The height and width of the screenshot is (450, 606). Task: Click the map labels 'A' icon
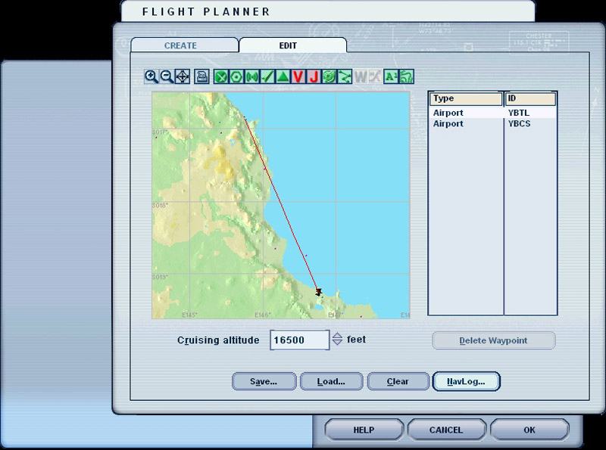pos(391,76)
